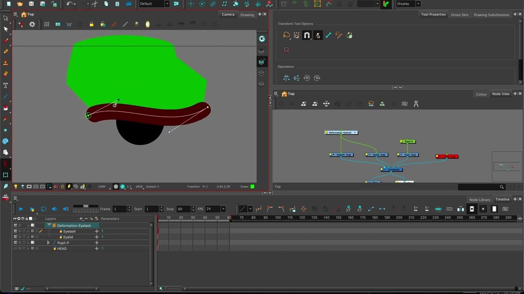Open the Node View hamburger menu
The image size is (524, 294).
(276, 94)
